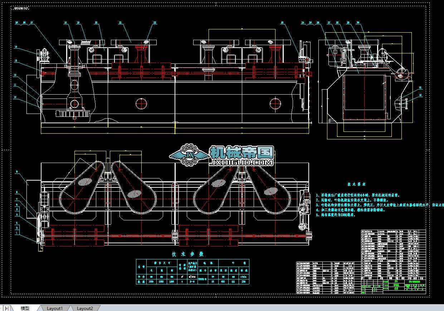Select the left circular port on tank
Viewport: 444px width, 311px height.
coord(142,104)
